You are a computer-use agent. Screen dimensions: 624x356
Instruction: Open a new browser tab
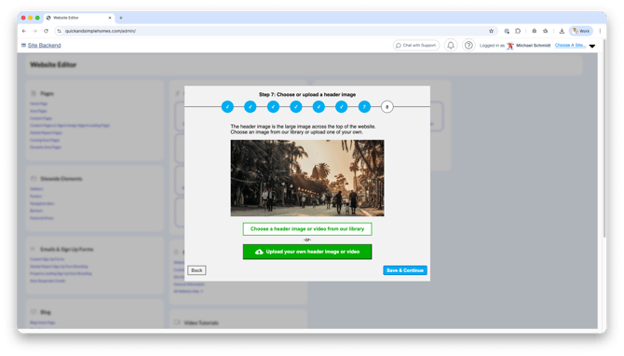[x=121, y=18]
